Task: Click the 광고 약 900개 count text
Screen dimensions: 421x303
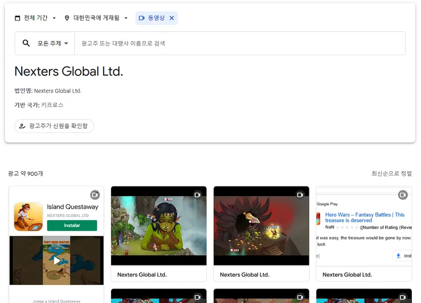Action: point(26,173)
